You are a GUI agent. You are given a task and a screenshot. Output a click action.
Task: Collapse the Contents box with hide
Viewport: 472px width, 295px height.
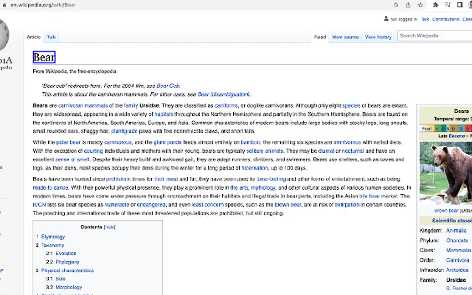click(110, 227)
